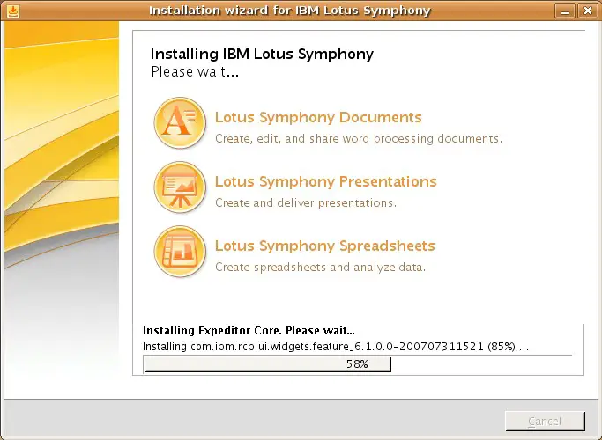Click the Cancel button
This screenshot has height=440, width=602.
point(546,422)
